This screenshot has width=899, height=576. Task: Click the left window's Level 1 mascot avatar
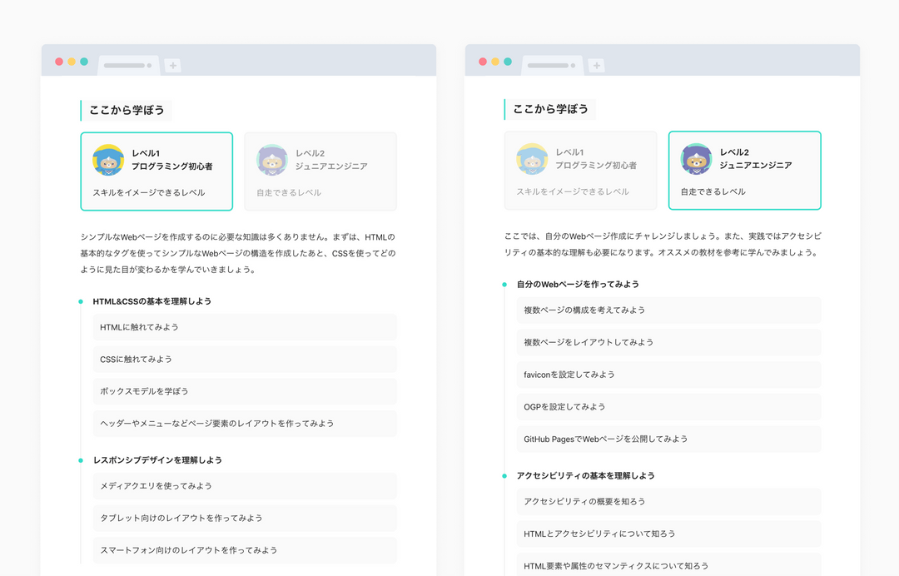108,160
